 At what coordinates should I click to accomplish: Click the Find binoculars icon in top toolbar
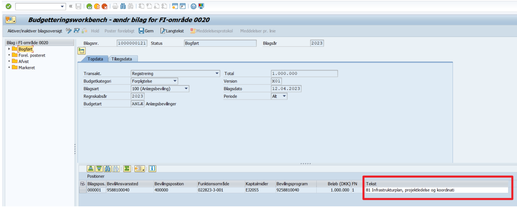tap(123, 6)
